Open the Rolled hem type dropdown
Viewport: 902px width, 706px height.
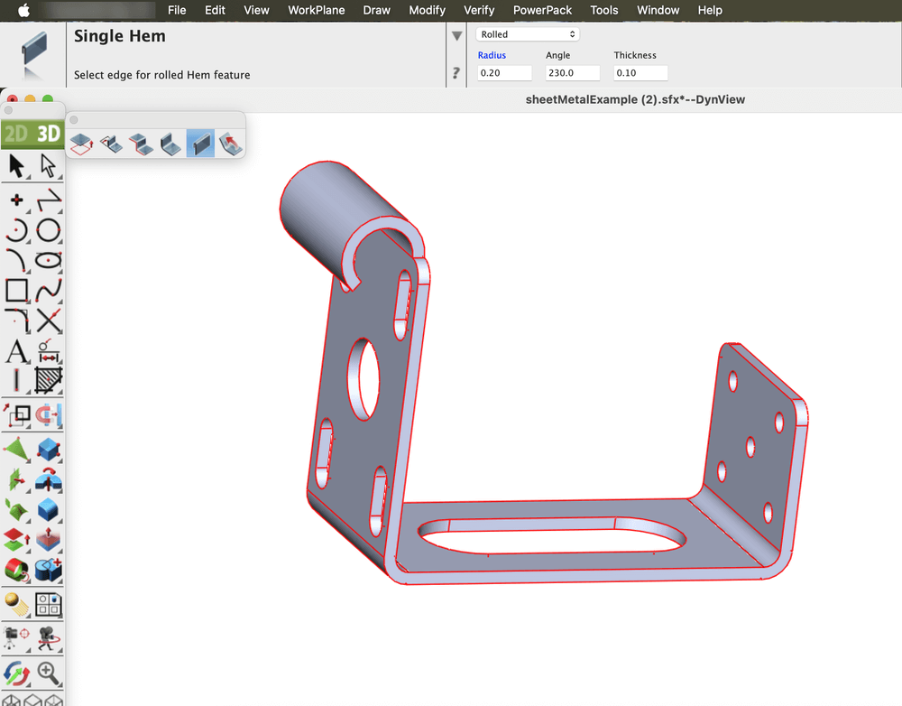pos(527,34)
